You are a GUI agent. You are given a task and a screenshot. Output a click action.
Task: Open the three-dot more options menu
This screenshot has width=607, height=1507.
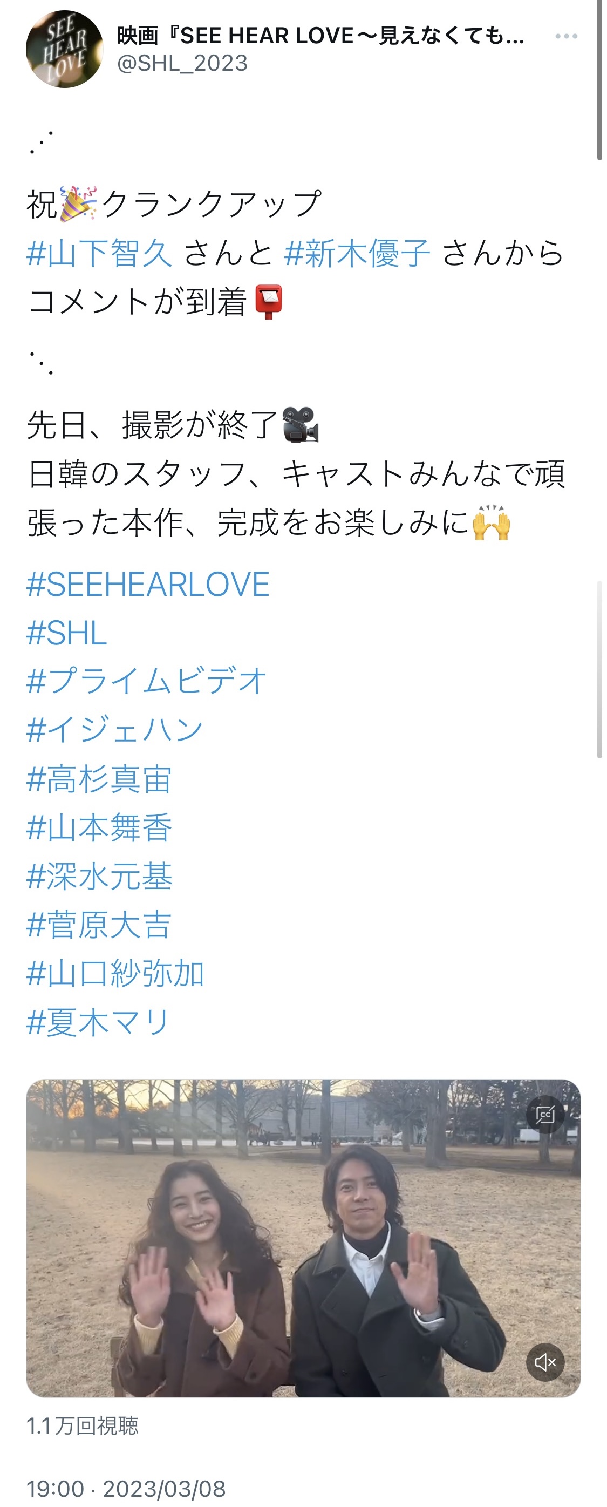(565, 36)
